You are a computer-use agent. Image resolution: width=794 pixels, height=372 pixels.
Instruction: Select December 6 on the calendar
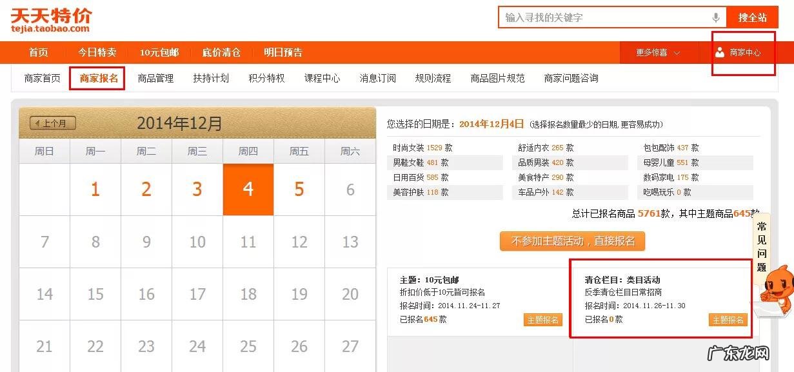tap(350, 190)
